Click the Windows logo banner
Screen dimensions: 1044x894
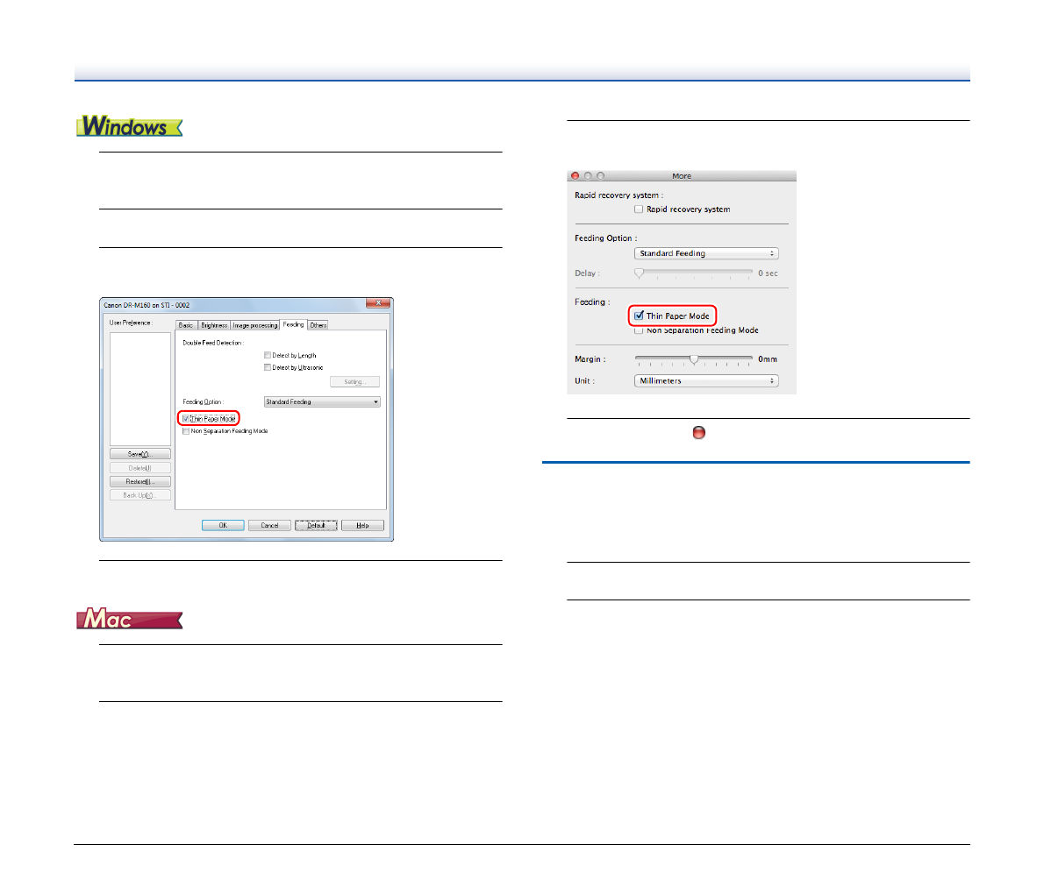point(130,126)
